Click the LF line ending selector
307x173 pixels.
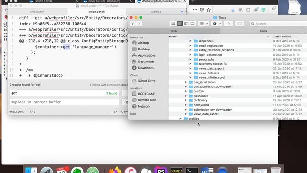[115, 111]
